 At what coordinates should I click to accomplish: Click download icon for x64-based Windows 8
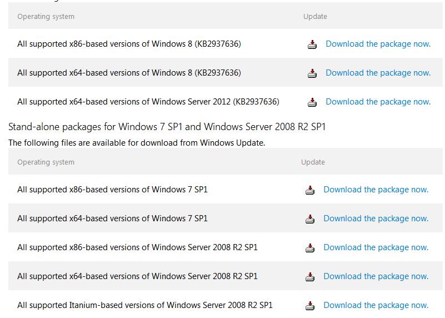[x=312, y=73]
